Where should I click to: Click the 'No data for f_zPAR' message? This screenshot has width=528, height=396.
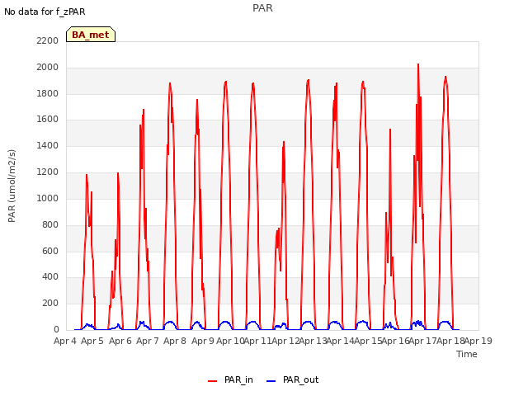point(45,12)
